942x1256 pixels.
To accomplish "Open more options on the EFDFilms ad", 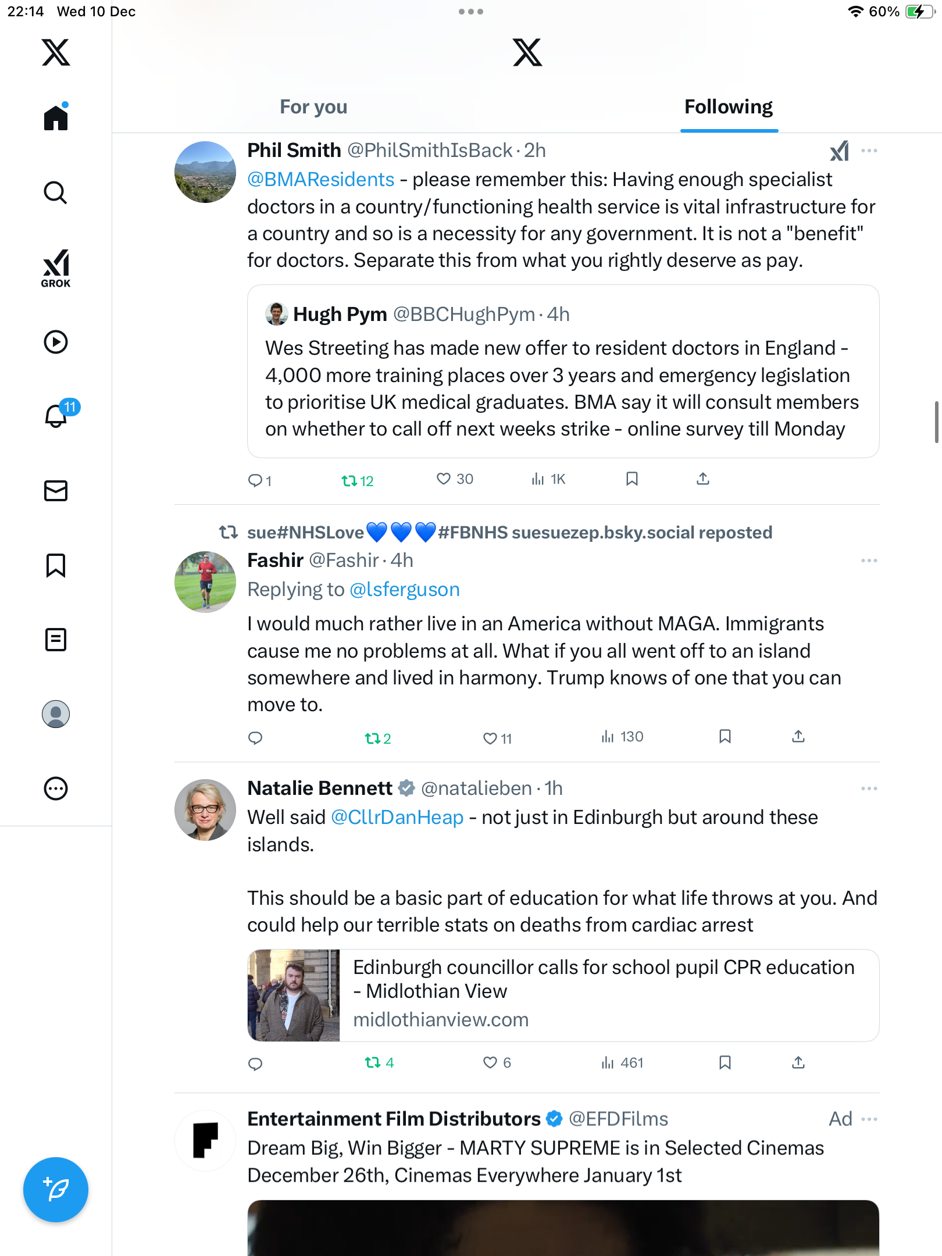I will (x=869, y=1119).
